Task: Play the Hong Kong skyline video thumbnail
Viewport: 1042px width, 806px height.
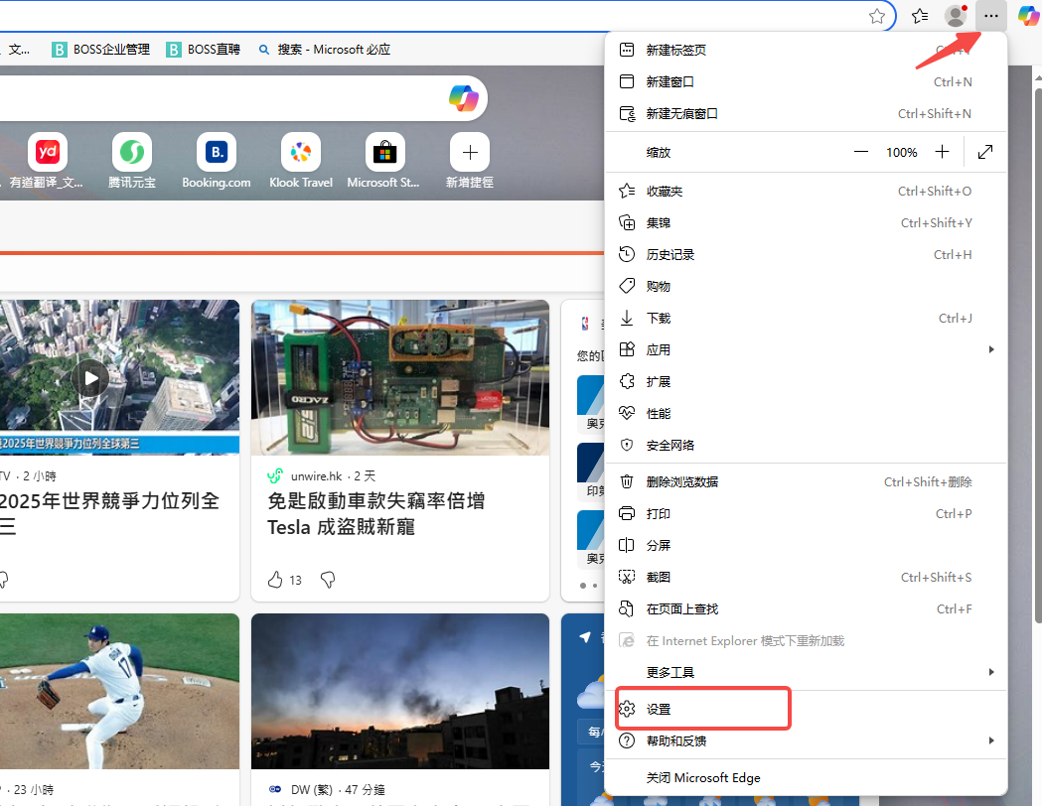Action: tap(90, 378)
